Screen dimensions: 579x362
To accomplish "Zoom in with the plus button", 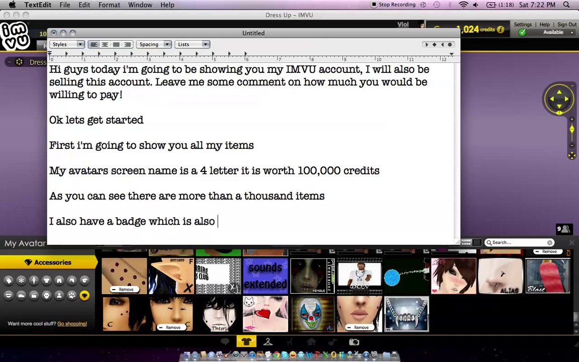I will 571,120.
